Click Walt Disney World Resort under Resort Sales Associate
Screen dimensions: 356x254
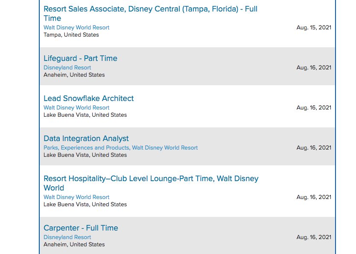coord(76,28)
